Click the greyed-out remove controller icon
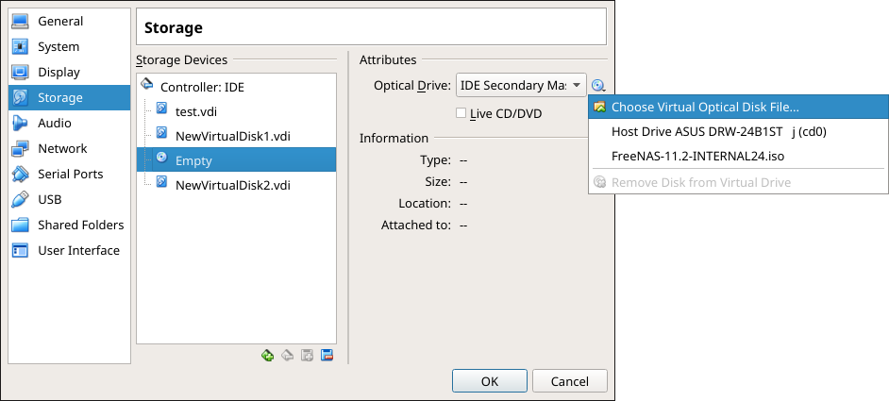Image resolution: width=889 pixels, height=401 pixels. point(288,356)
